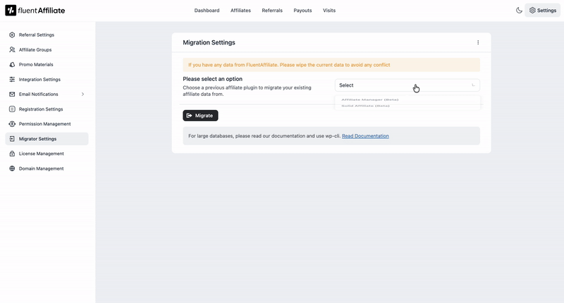Click the Affiliate Groups people icon

12,49
